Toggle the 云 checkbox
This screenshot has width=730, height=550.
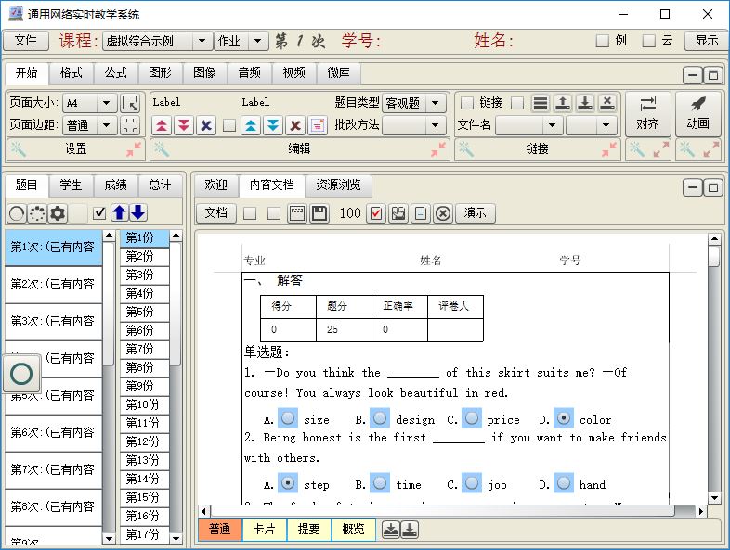pyautogui.click(x=649, y=41)
